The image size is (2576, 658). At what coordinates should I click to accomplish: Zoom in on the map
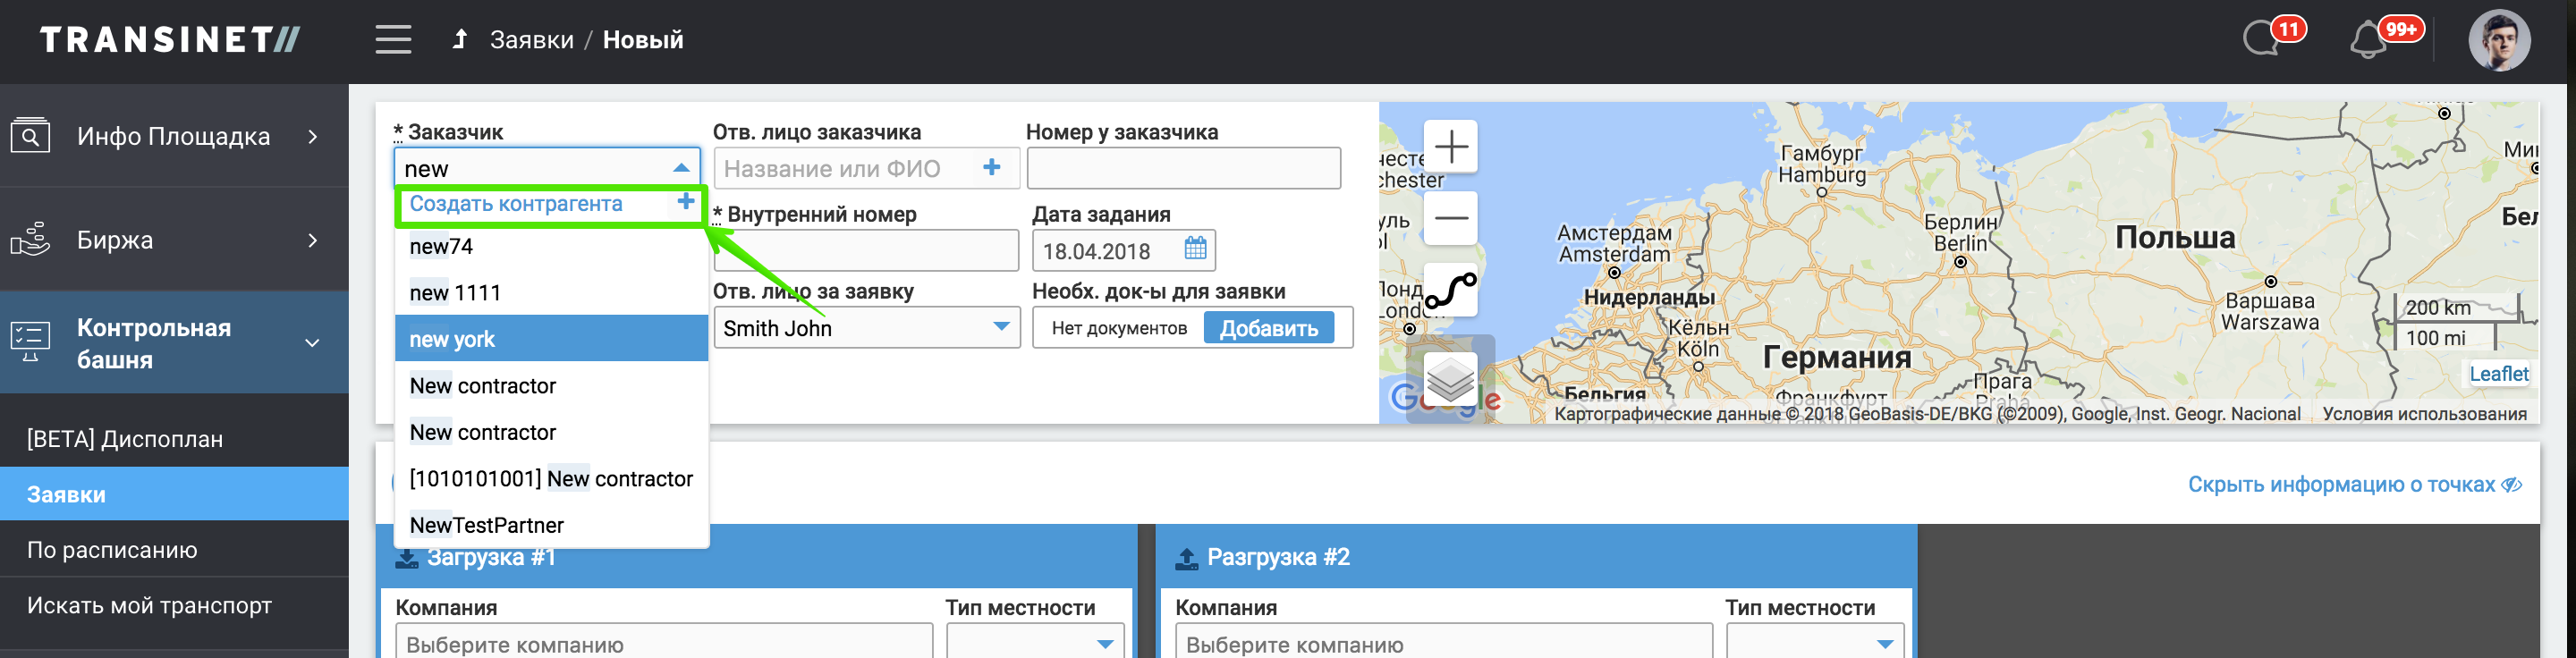tap(1450, 148)
